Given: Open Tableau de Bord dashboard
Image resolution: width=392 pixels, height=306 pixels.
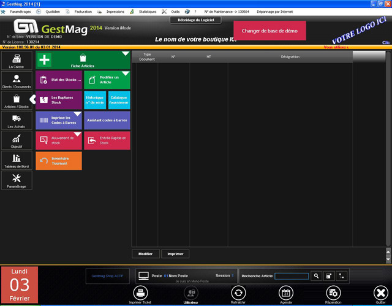Looking at the screenshot, I should (x=17, y=161).
